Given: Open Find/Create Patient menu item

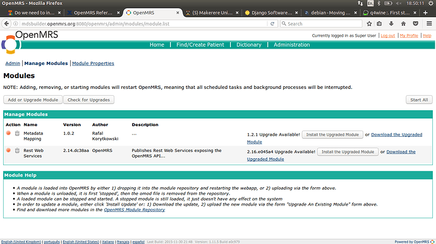Looking at the screenshot, I should [x=200, y=45].
